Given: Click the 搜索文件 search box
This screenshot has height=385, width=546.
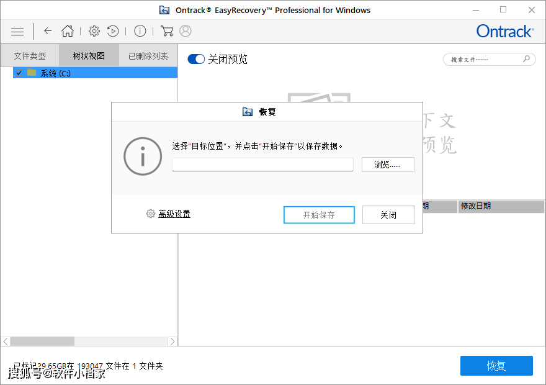Looking at the screenshot, I should pyautogui.click(x=489, y=59).
